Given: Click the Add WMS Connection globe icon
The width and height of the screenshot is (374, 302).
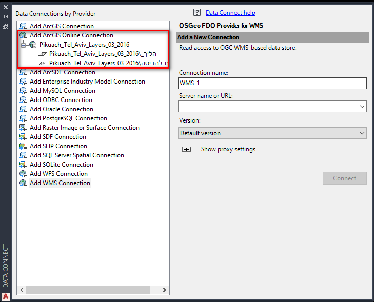Looking at the screenshot, I should (23, 183).
